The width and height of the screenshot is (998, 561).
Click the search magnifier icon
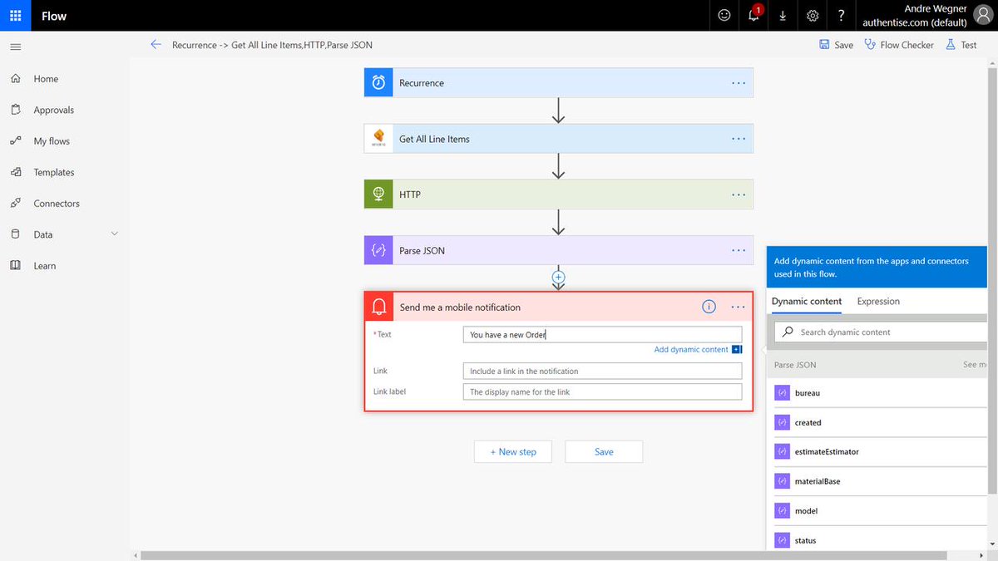787,332
